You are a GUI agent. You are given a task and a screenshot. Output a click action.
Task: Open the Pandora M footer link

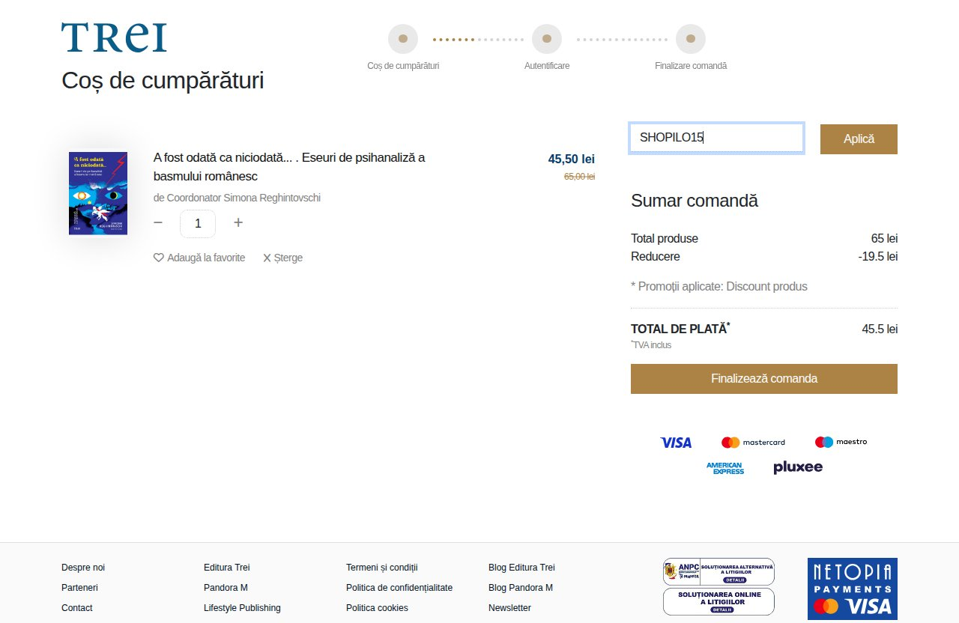pyautogui.click(x=226, y=588)
